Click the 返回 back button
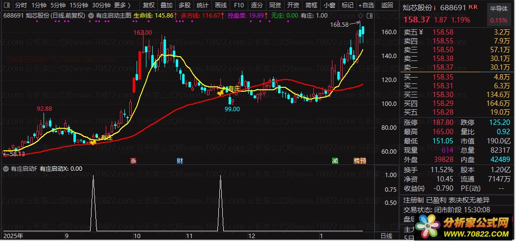 point(387,5)
